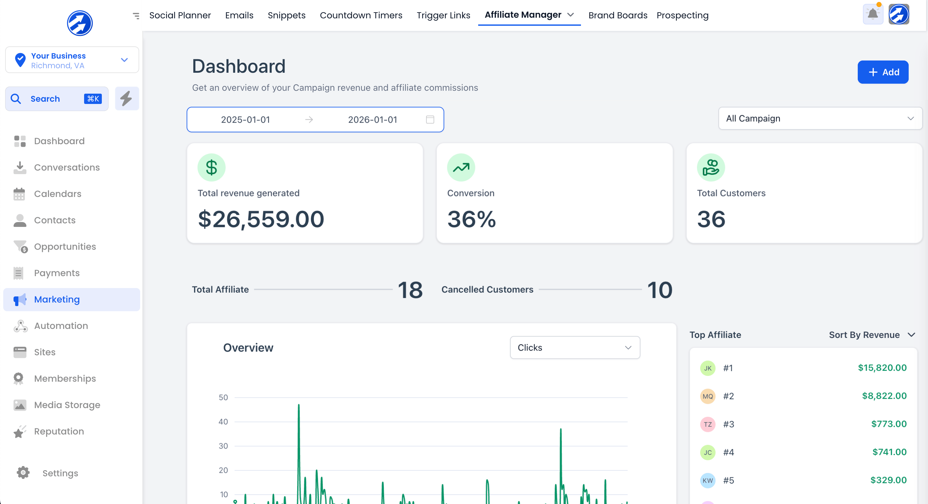Viewport: 928px width, 504px height.
Task: Expand the Affiliate Manager tab chevron
Action: 570,15
